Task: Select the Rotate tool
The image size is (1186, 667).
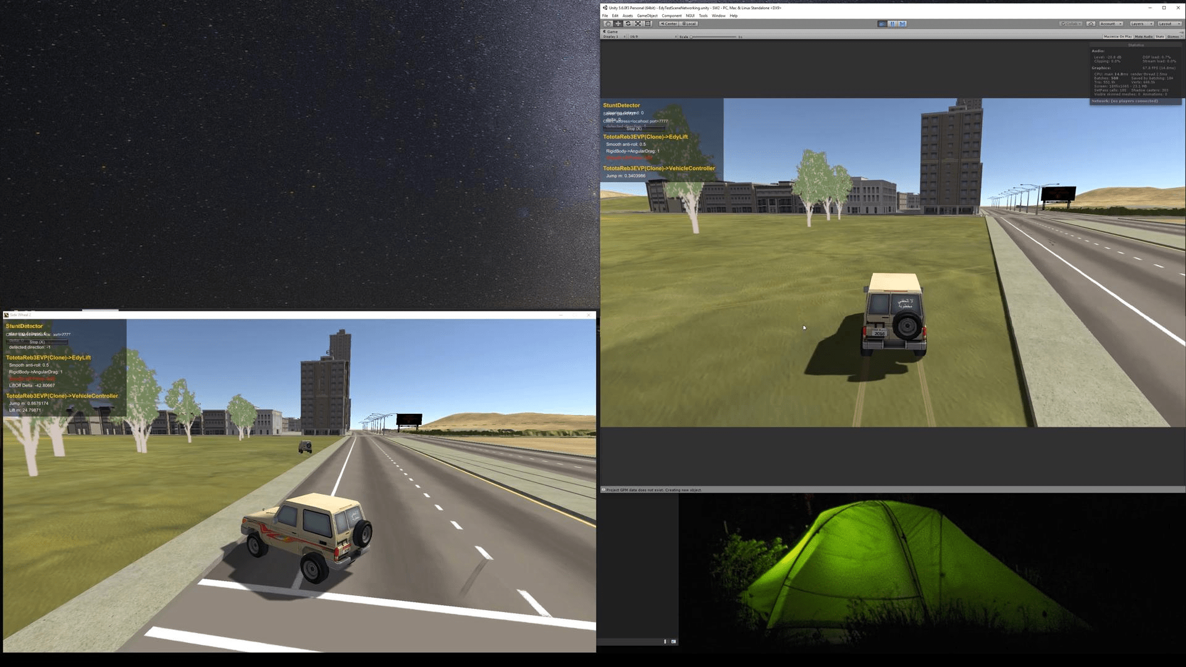Action: (x=628, y=23)
